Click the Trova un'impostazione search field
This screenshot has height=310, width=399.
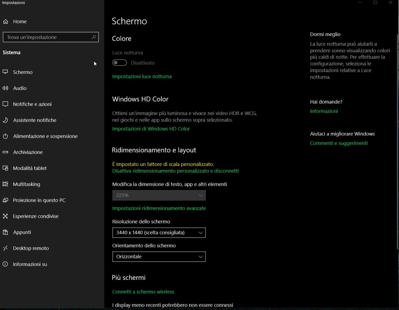pos(47,37)
